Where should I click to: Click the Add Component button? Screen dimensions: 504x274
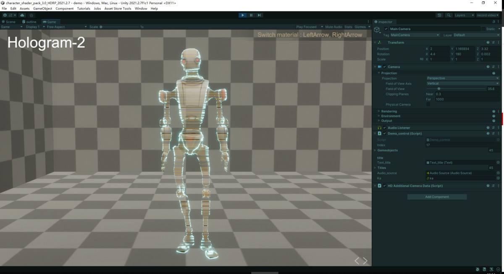point(437,196)
